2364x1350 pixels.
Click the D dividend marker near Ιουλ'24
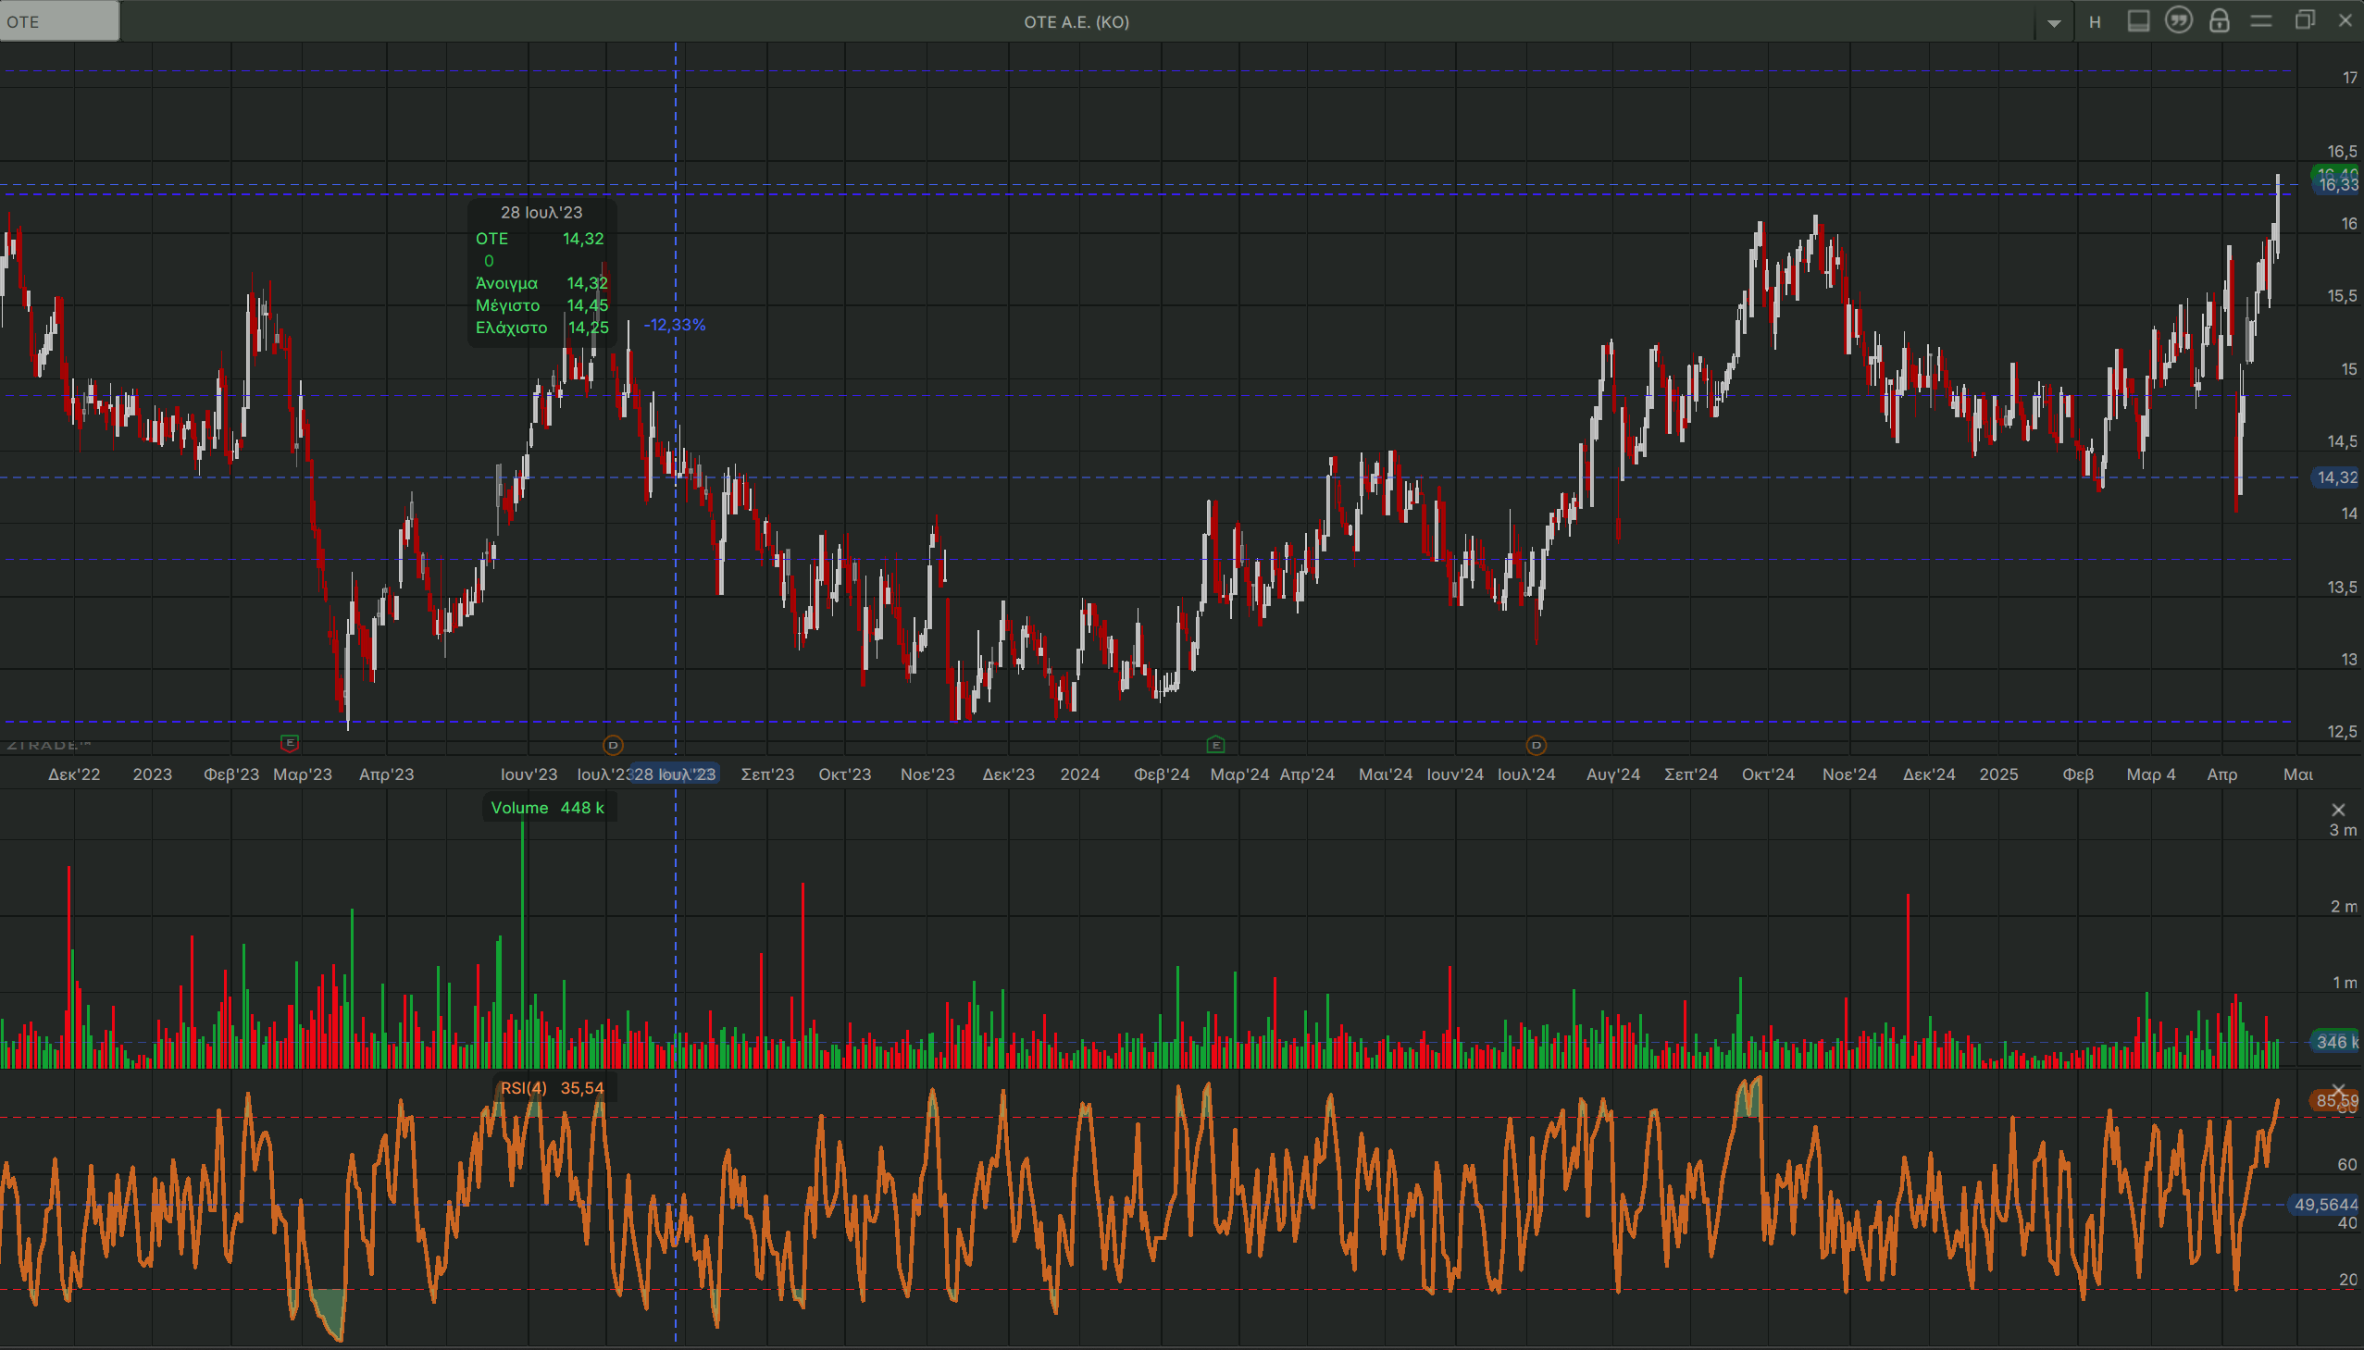pyautogui.click(x=1536, y=745)
